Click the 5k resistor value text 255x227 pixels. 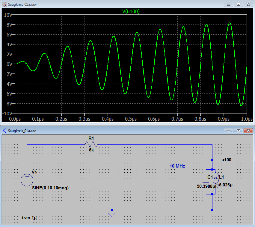(91, 150)
